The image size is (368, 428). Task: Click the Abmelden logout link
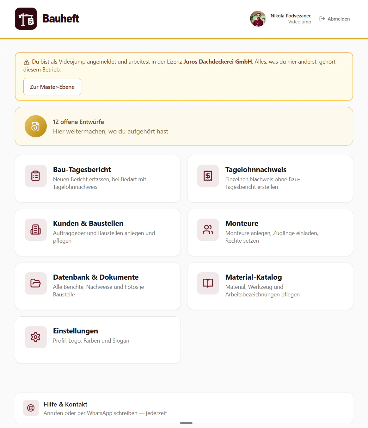point(334,19)
